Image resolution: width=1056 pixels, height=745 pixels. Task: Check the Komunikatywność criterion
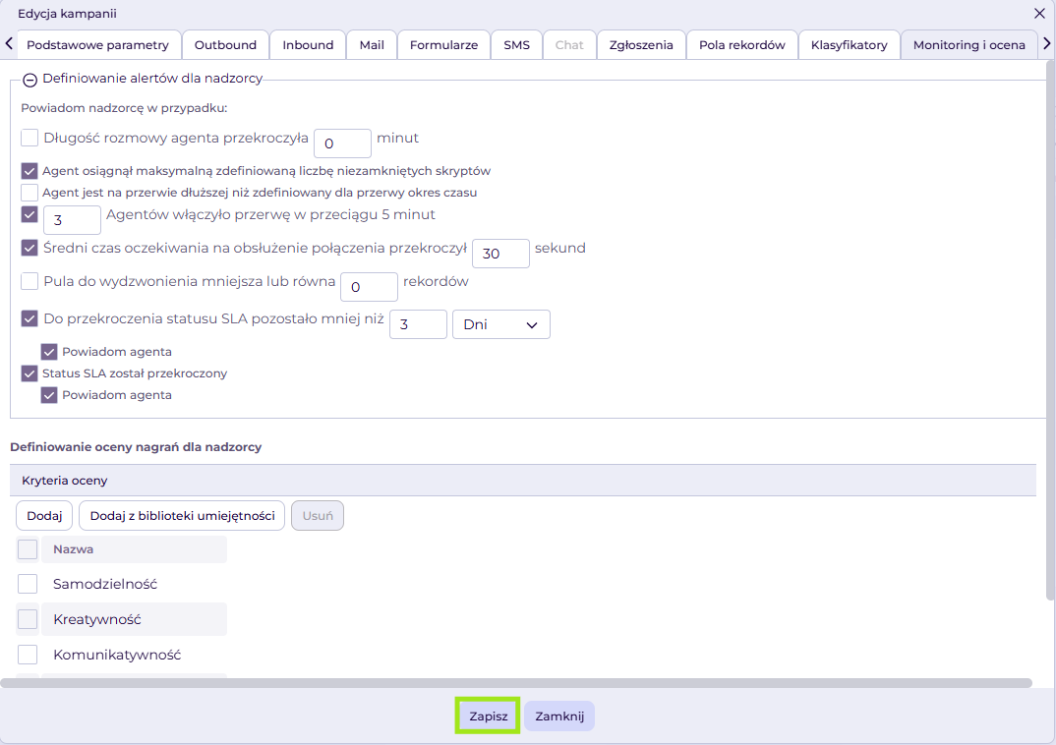[x=28, y=655]
